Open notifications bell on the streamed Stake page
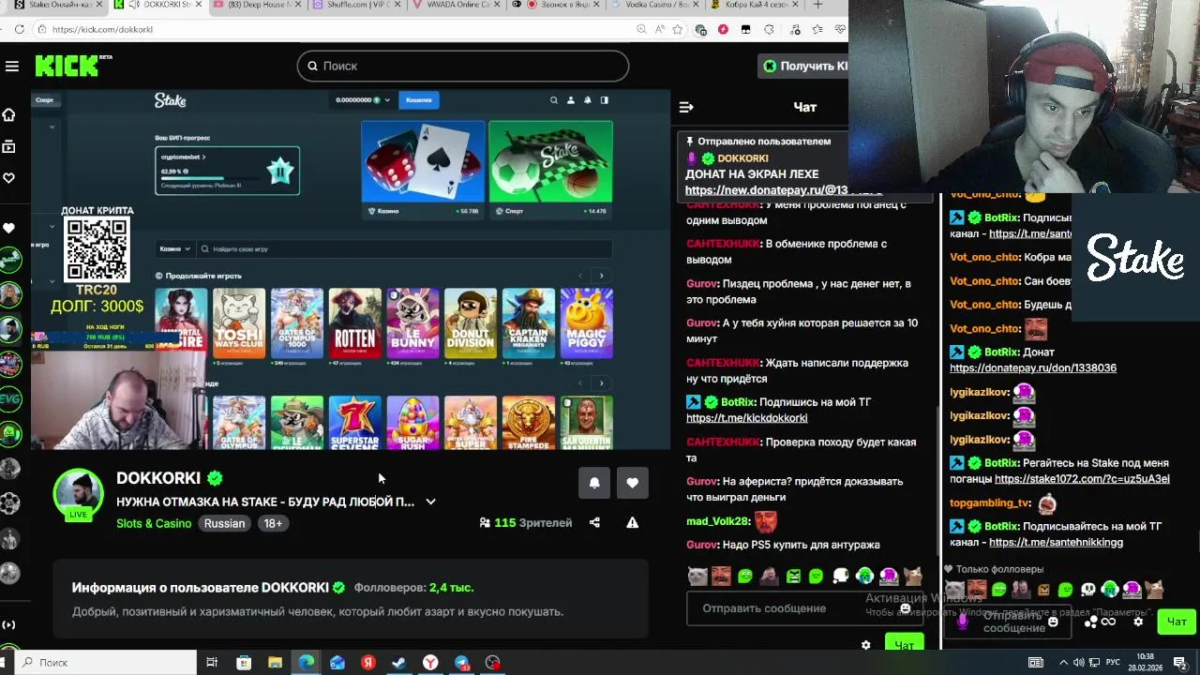This screenshot has width=1200, height=675. pyautogui.click(x=587, y=100)
